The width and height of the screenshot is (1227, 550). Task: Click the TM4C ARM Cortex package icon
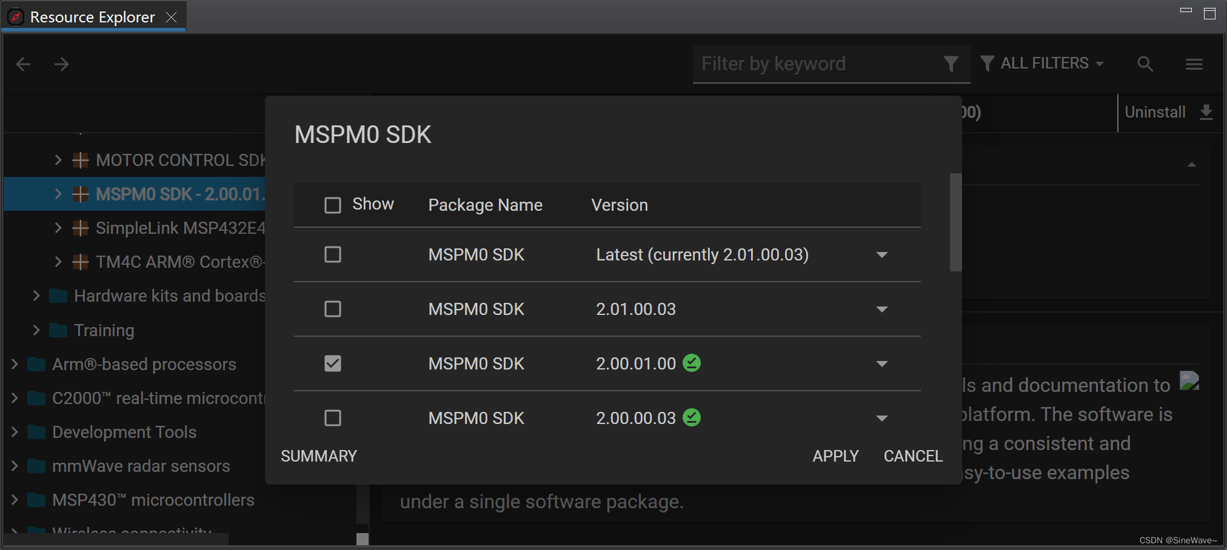click(x=81, y=262)
